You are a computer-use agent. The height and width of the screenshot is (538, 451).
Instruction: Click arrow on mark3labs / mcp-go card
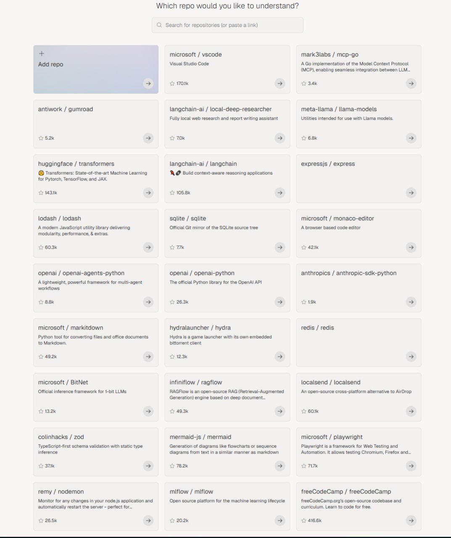(411, 84)
